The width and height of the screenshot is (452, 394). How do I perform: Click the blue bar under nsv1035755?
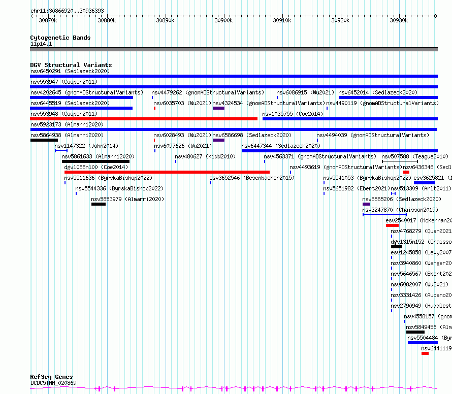(350, 119)
